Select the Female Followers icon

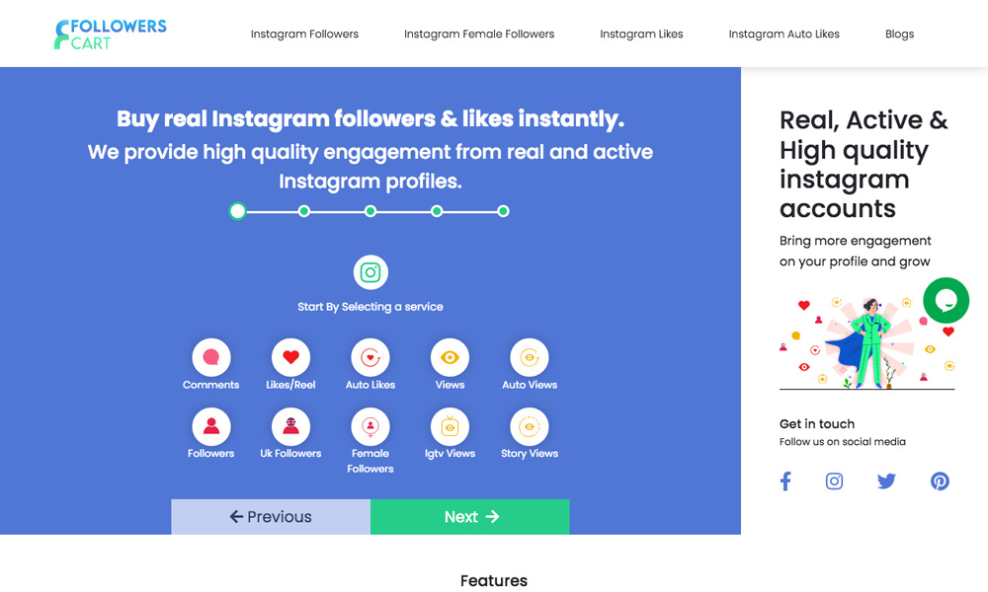coord(370,426)
